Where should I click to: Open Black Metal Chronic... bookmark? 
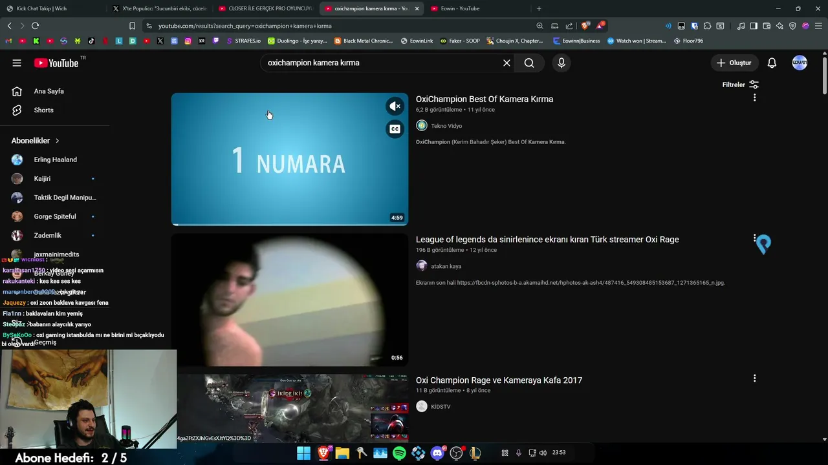[x=364, y=41]
